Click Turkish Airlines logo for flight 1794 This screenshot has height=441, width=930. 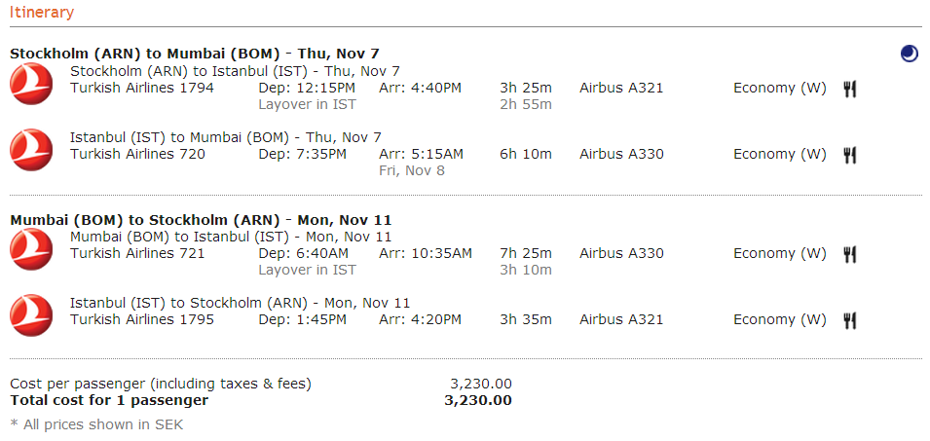coord(31,84)
